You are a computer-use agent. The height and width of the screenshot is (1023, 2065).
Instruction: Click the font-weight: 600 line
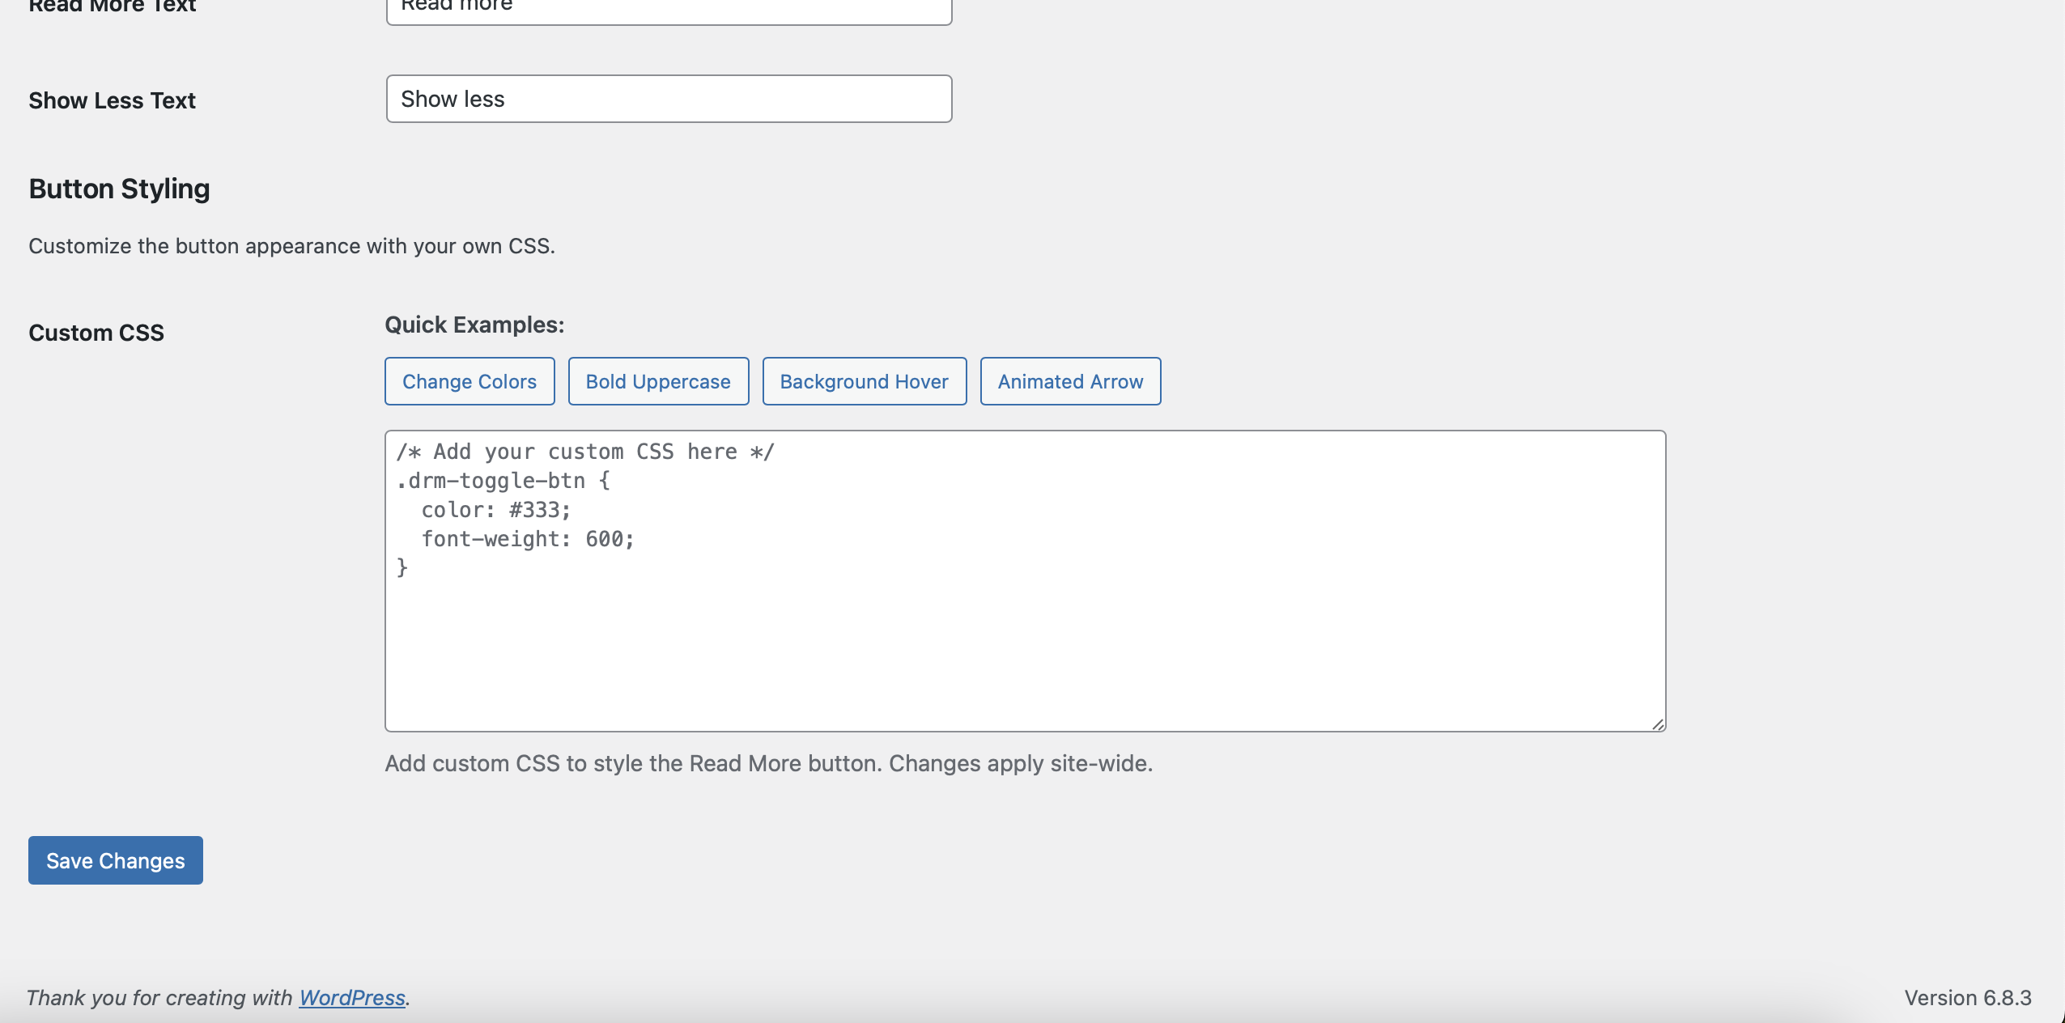tap(527, 539)
